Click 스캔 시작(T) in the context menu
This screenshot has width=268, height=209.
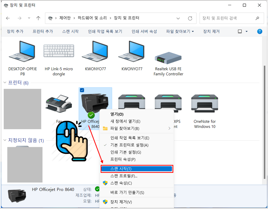pos(137,169)
